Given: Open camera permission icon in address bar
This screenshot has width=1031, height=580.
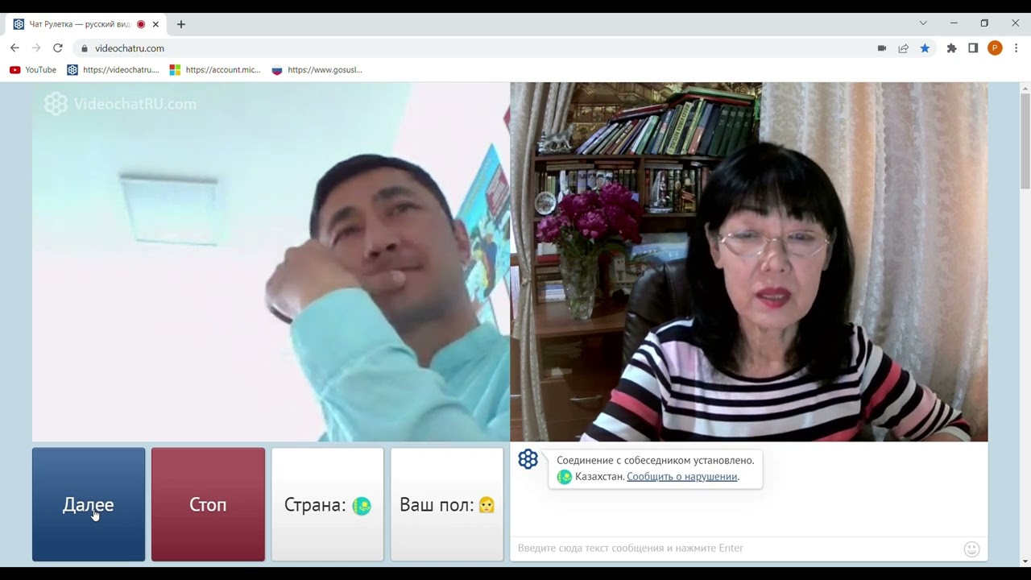Looking at the screenshot, I should coord(882,48).
